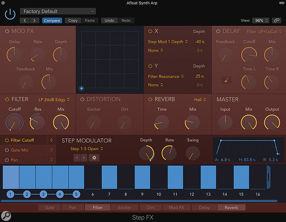Click the envelope Hold 83.8% value
The image size is (286, 222).
click(250, 160)
